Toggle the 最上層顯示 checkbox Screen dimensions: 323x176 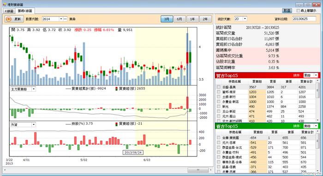click(298, 11)
